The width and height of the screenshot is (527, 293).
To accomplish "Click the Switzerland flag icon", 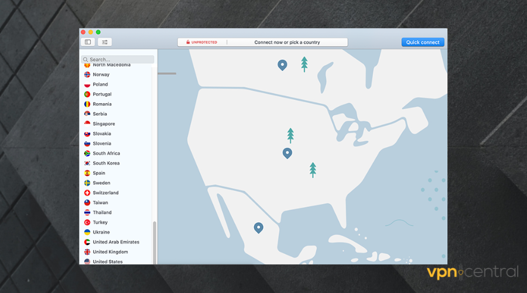I will click(87, 193).
